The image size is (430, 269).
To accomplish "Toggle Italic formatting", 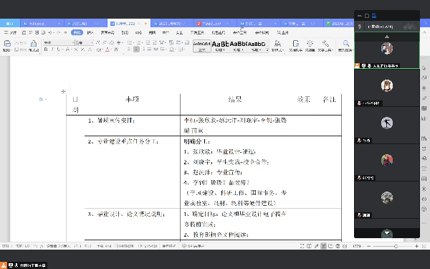I will pyautogui.click(x=52, y=49).
